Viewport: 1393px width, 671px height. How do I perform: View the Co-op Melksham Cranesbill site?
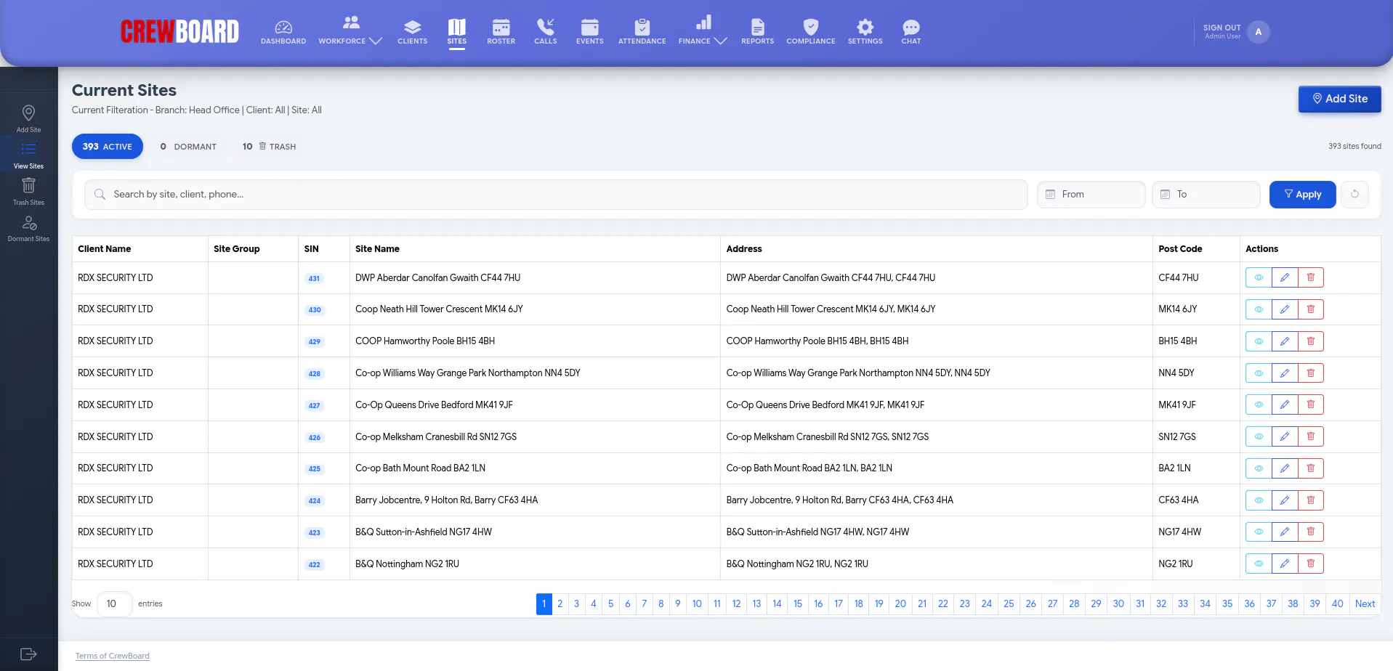pos(1259,436)
